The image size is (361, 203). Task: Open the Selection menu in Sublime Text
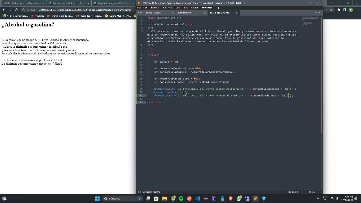click(x=154, y=8)
